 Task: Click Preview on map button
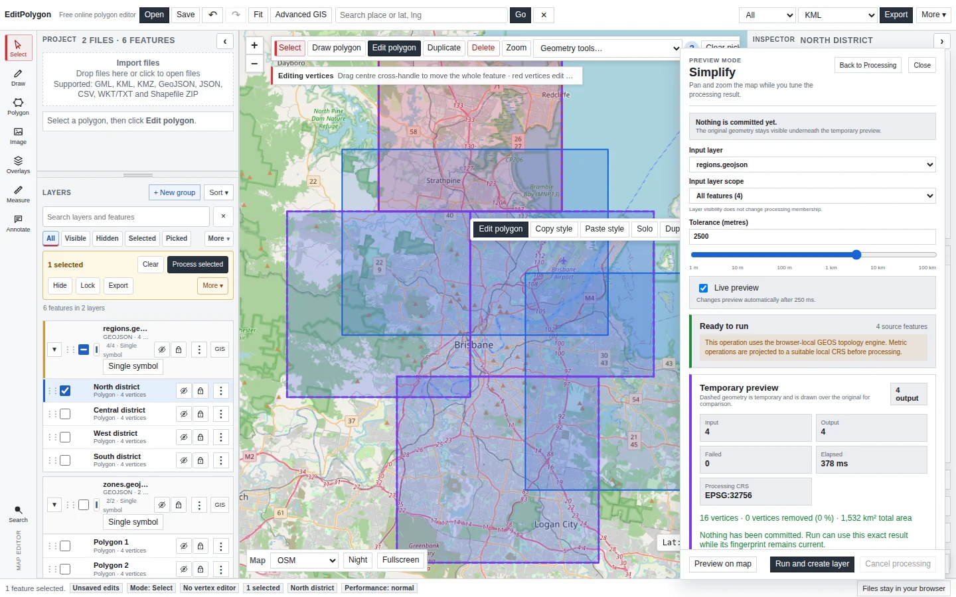pos(723,564)
